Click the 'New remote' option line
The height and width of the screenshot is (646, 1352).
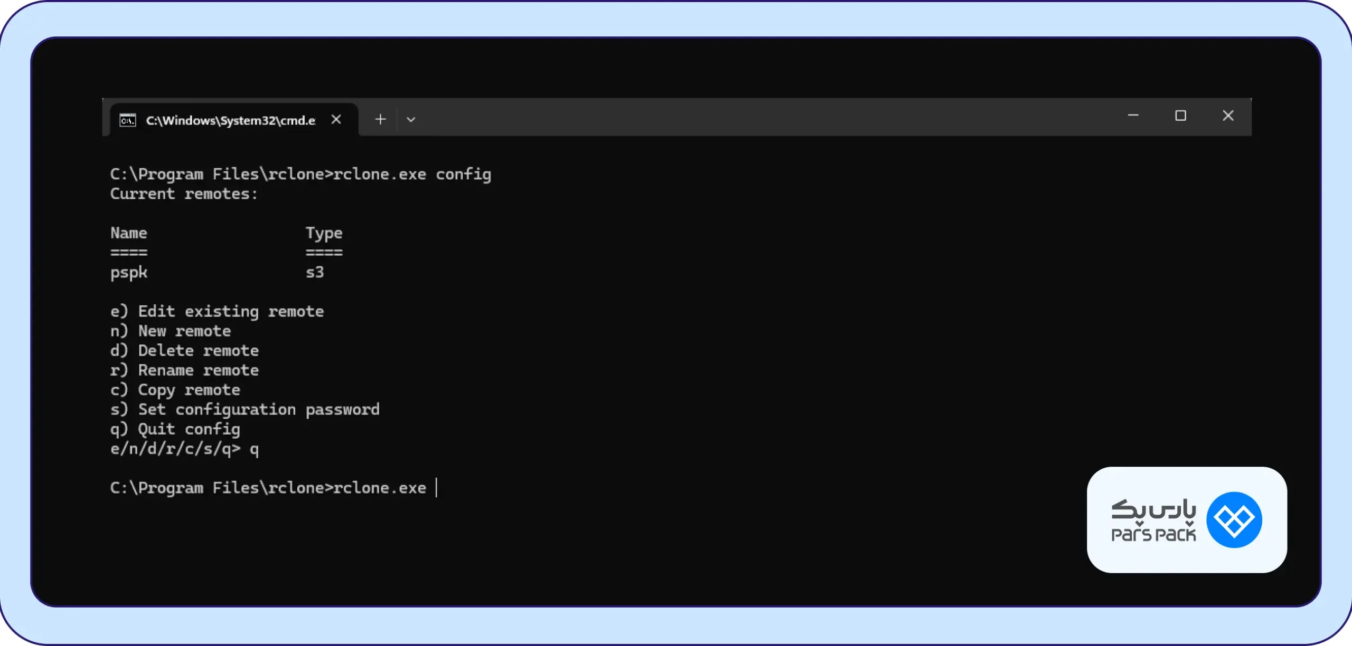pyautogui.click(x=171, y=331)
